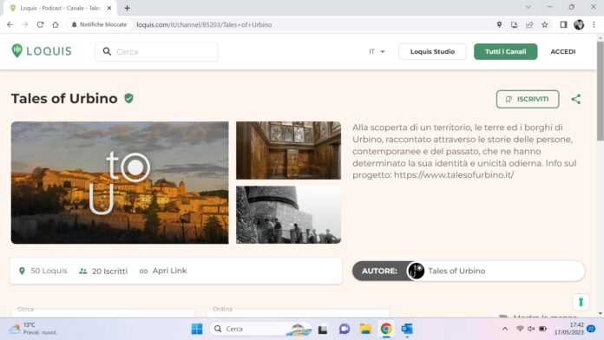604x340 pixels.
Task: Click the volume icon in system tray
Action: 531,329
